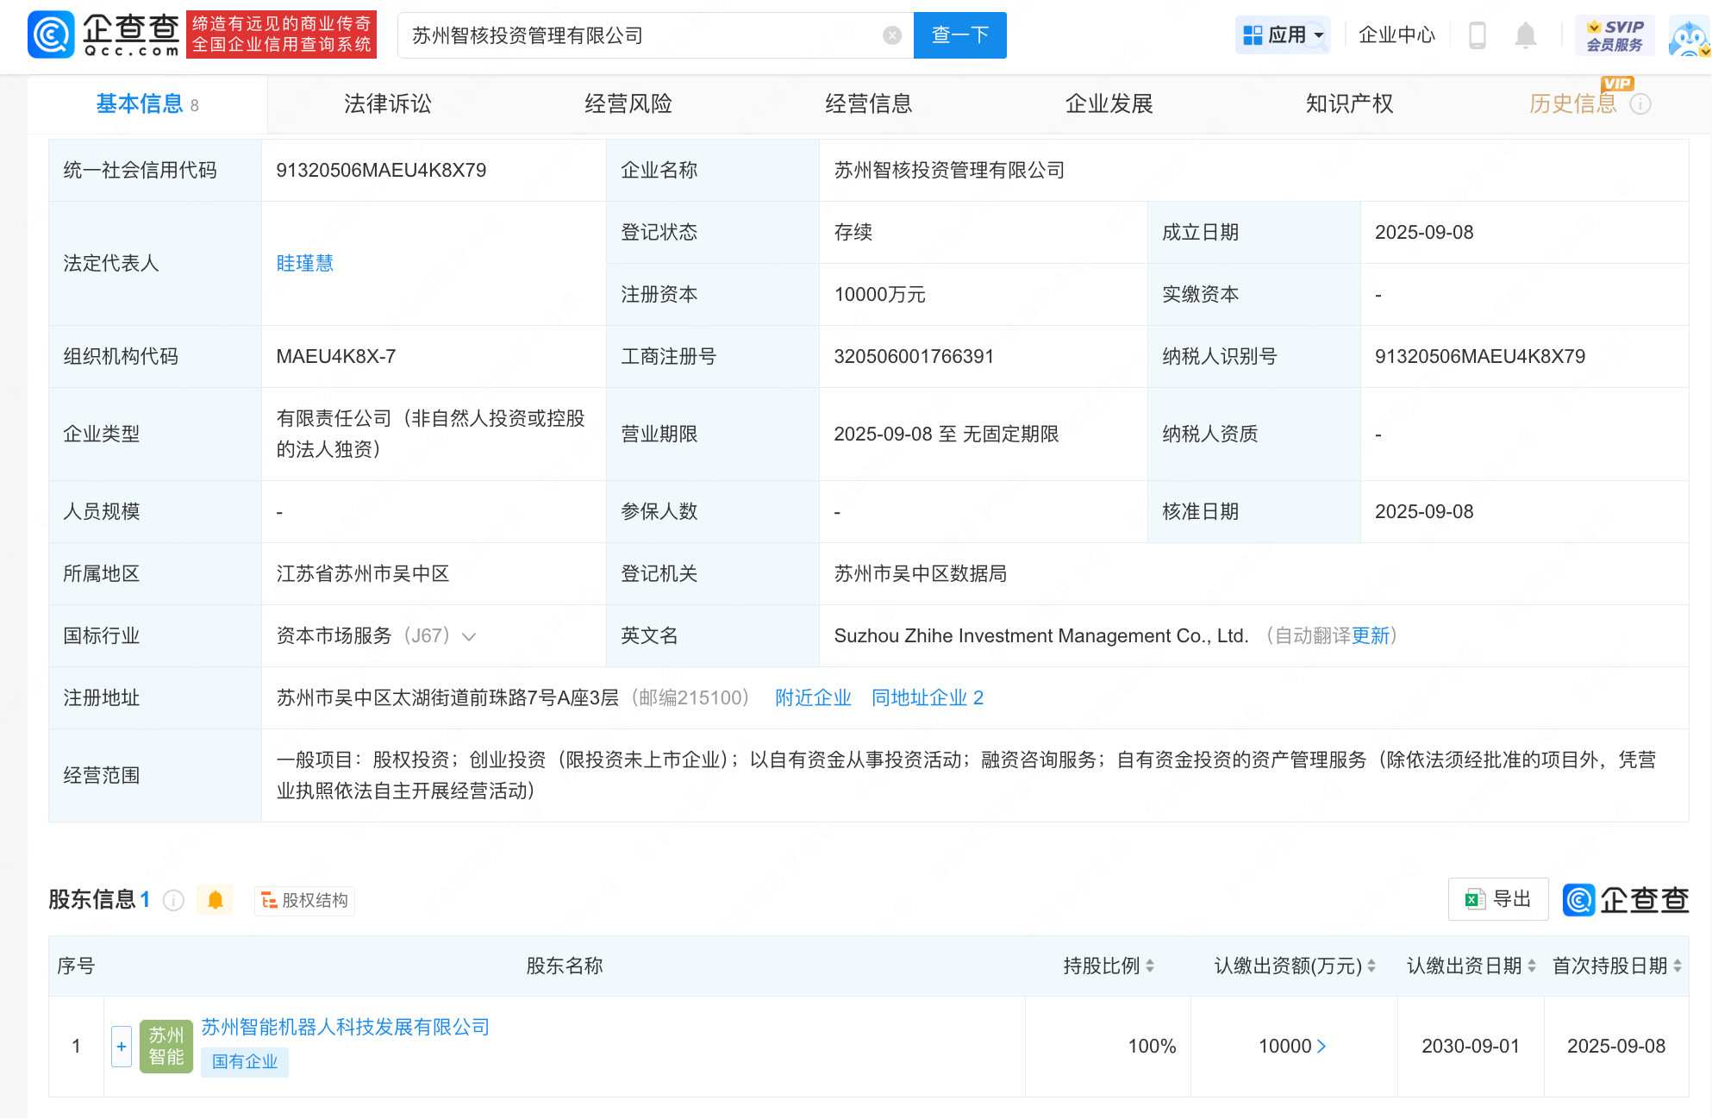Open 同地址企业 2 link
The image size is (1712, 1119).
click(x=928, y=698)
